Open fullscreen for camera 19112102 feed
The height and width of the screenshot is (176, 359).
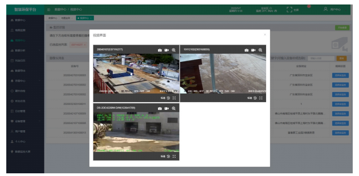point(261,98)
